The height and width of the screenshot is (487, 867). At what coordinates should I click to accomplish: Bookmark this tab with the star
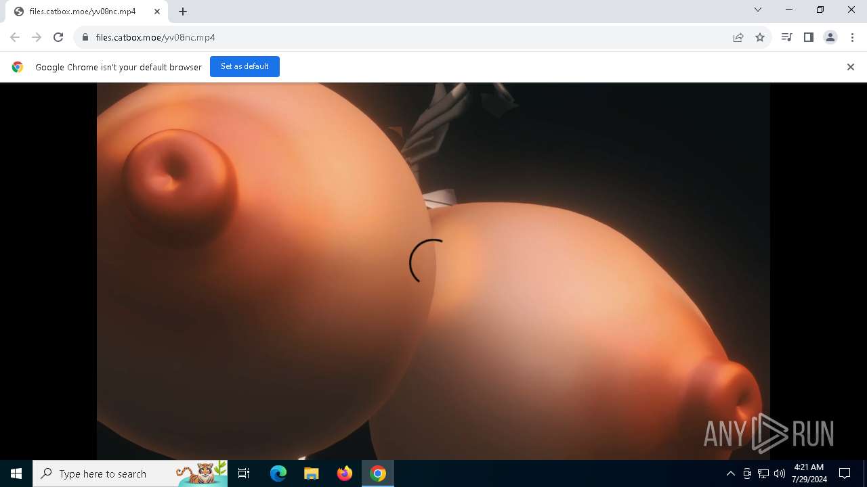[x=760, y=37]
